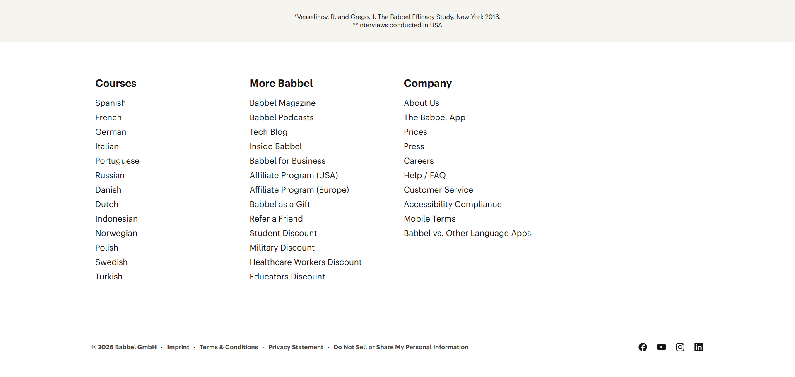Visit Babbel Magazine

pyautogui.click(x=282, y=103)
